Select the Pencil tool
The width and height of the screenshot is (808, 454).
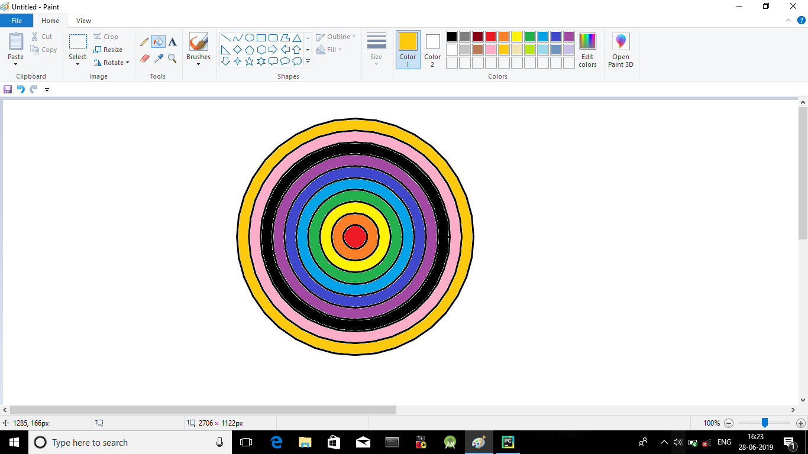(144, 42)
